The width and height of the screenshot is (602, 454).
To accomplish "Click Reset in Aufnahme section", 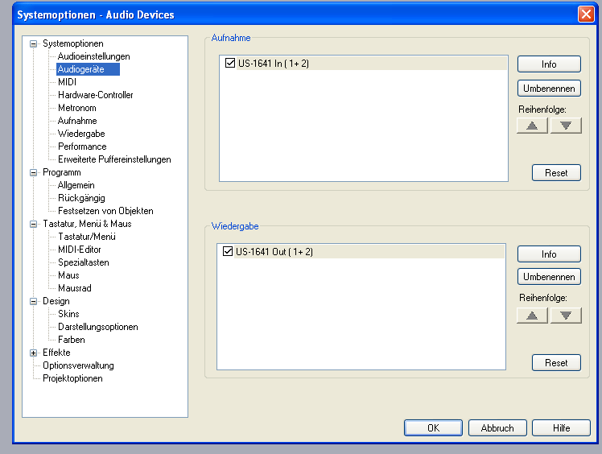I will (x=556, y=173).
